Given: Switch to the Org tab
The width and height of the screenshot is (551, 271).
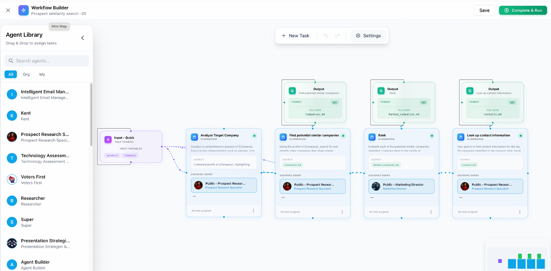Looking at the screenshot, I should [26, 74].
